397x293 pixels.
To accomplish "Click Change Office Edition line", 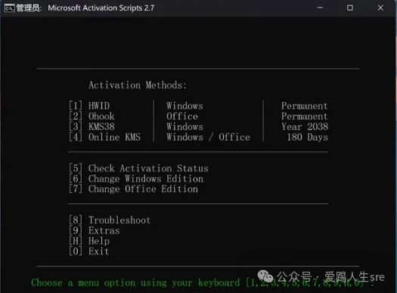I will click(133, 189).
